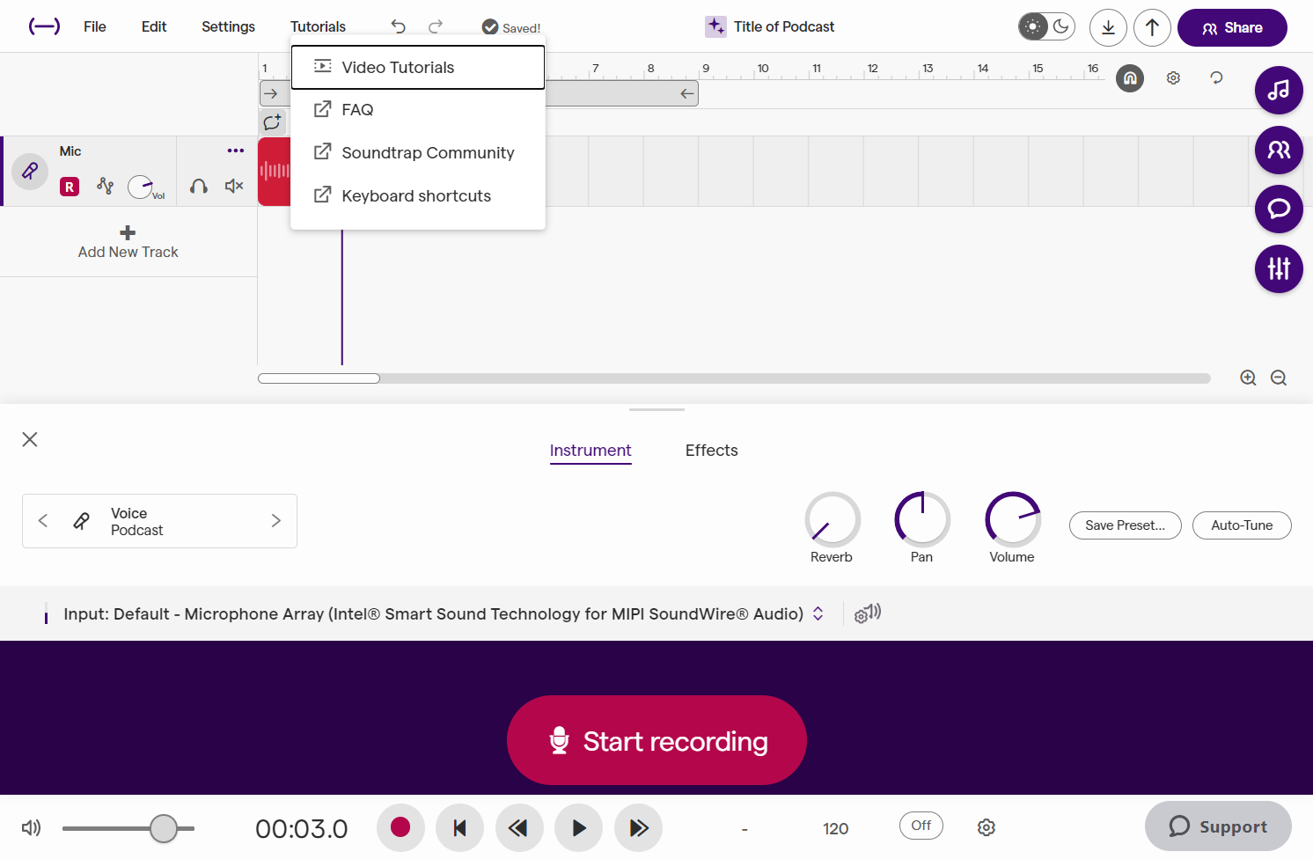Screen dimensions: 1313x859
Task: Select Video Tutorials menu item
Action: (x=418, y=68)
